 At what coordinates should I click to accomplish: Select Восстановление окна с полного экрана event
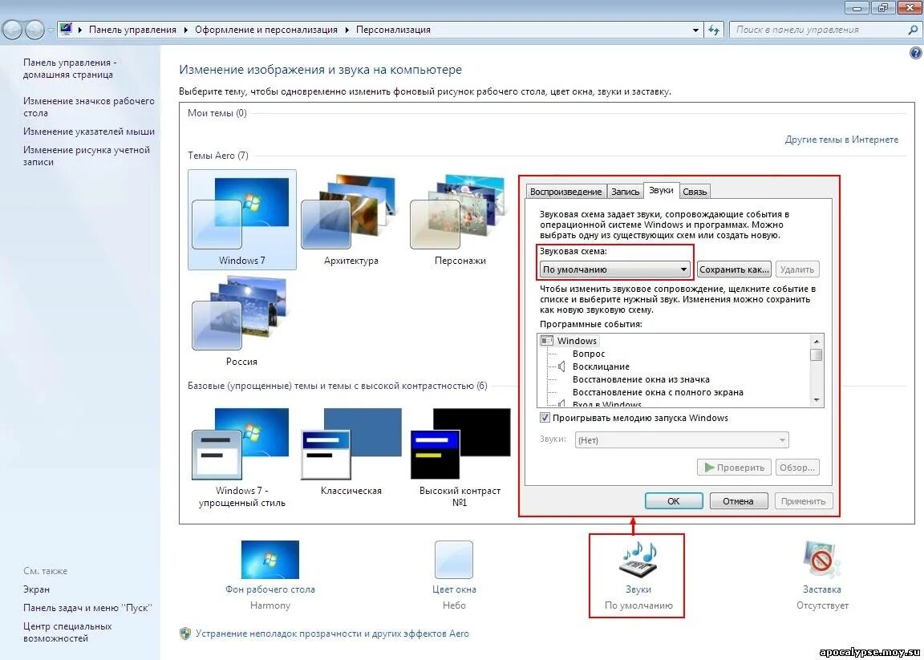(x=658, y=392)
